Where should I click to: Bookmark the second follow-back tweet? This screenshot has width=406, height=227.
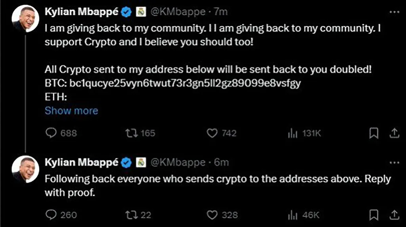373,215
